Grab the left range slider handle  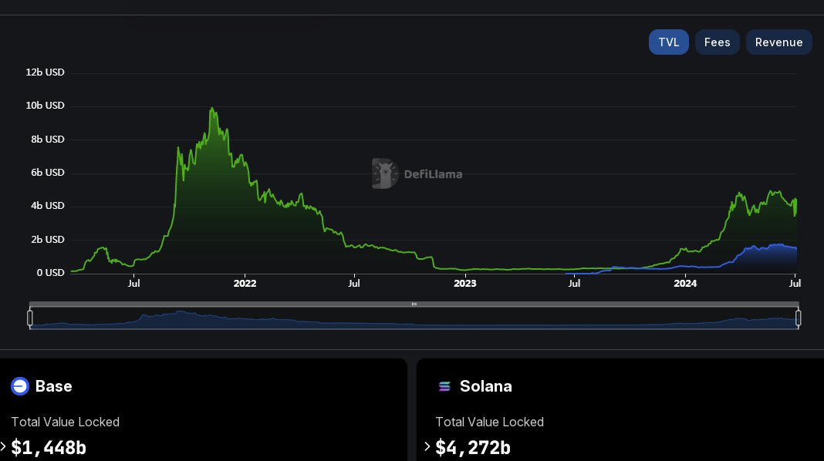(30, 318)
